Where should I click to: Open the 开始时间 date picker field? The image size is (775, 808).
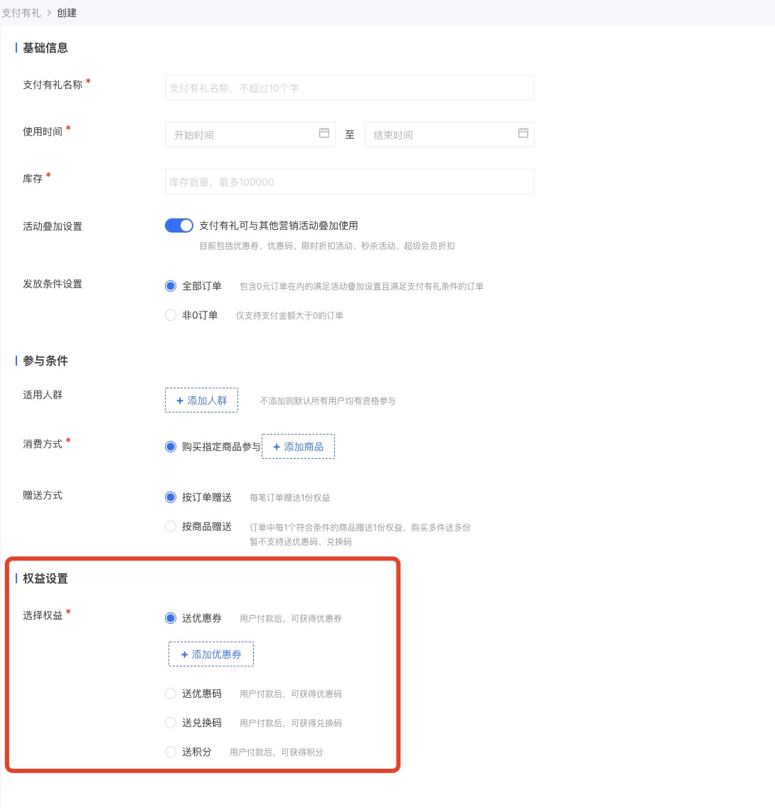coord(242,134)
